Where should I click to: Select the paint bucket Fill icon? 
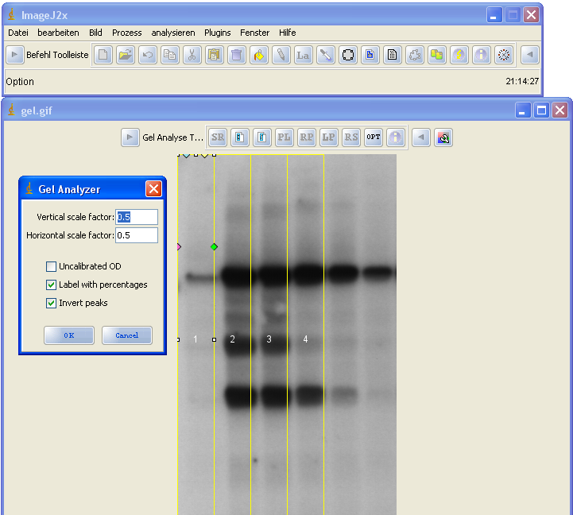(259, 55)
